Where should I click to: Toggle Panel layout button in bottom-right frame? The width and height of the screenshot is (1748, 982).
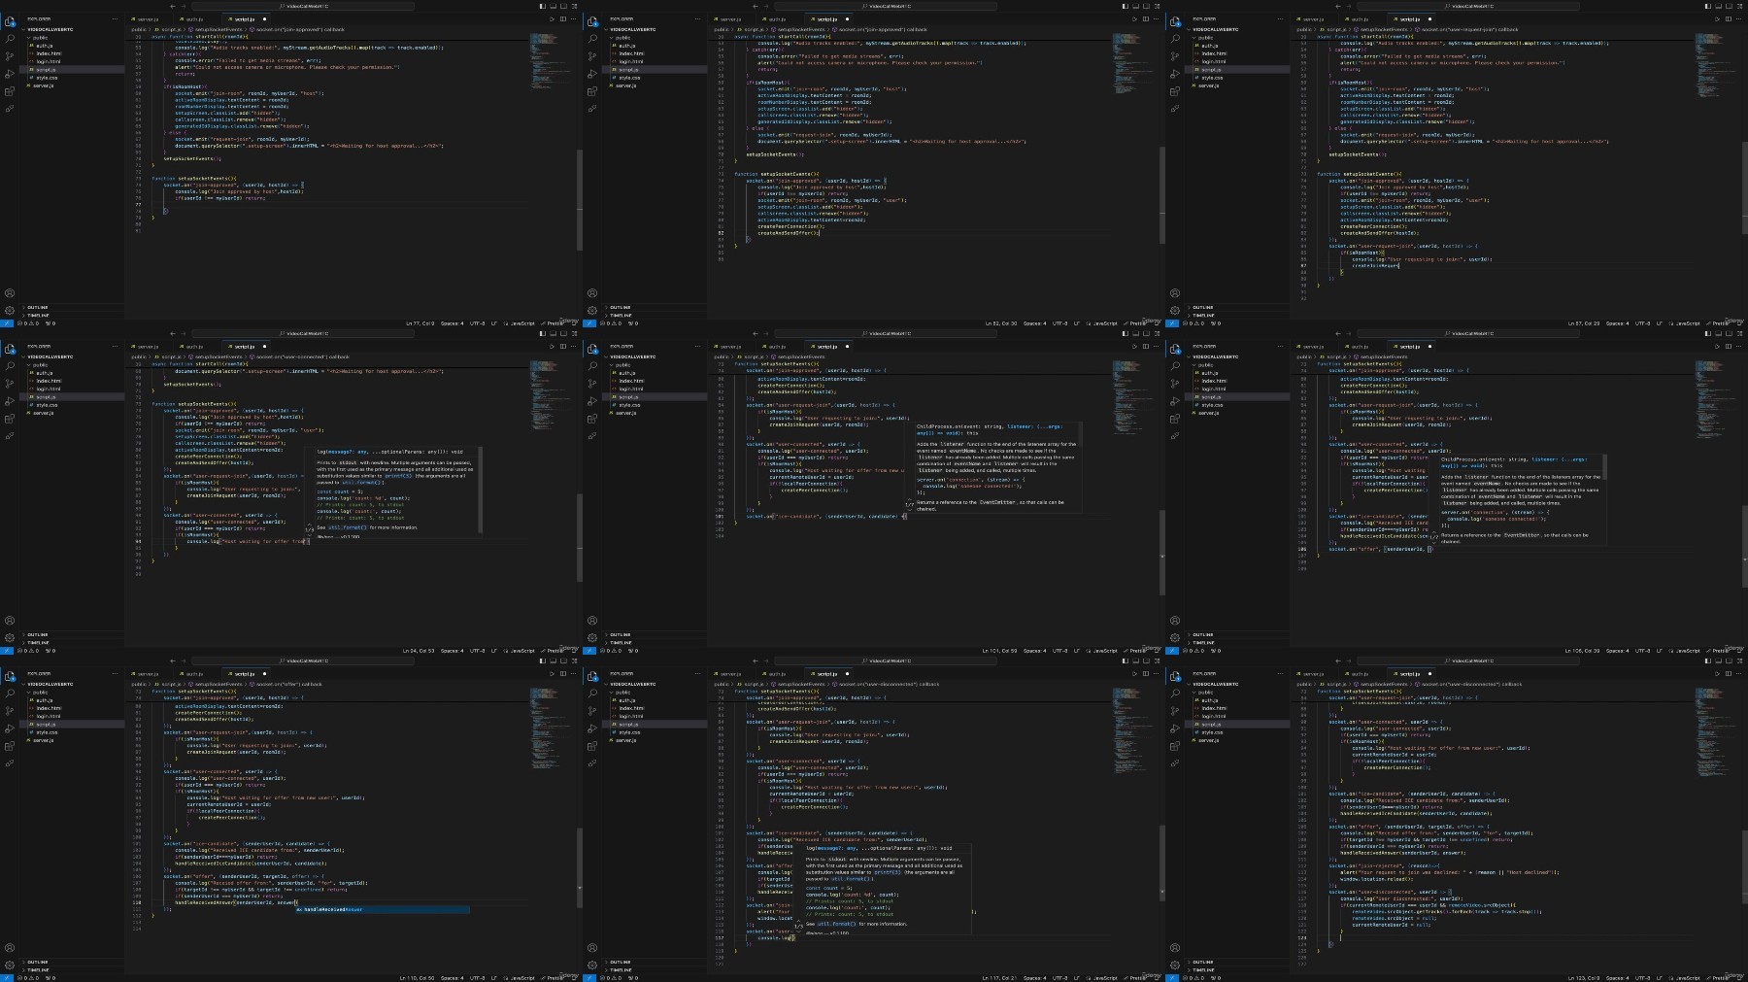(x=1719, y=660)
